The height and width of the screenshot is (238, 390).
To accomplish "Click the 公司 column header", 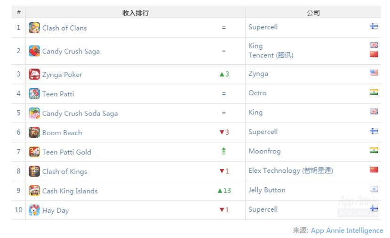I will (x=313, y=13).
